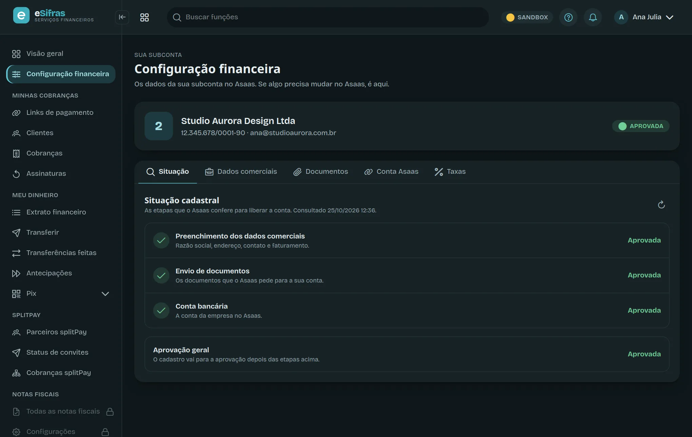The width and height of the screenshot is (692, 437).
Task: Open the Conta Asaas tab
Action: [391, 172]
